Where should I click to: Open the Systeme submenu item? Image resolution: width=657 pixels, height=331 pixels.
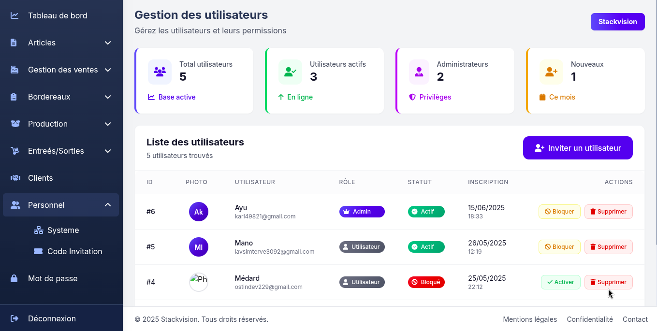pos(63,230)
